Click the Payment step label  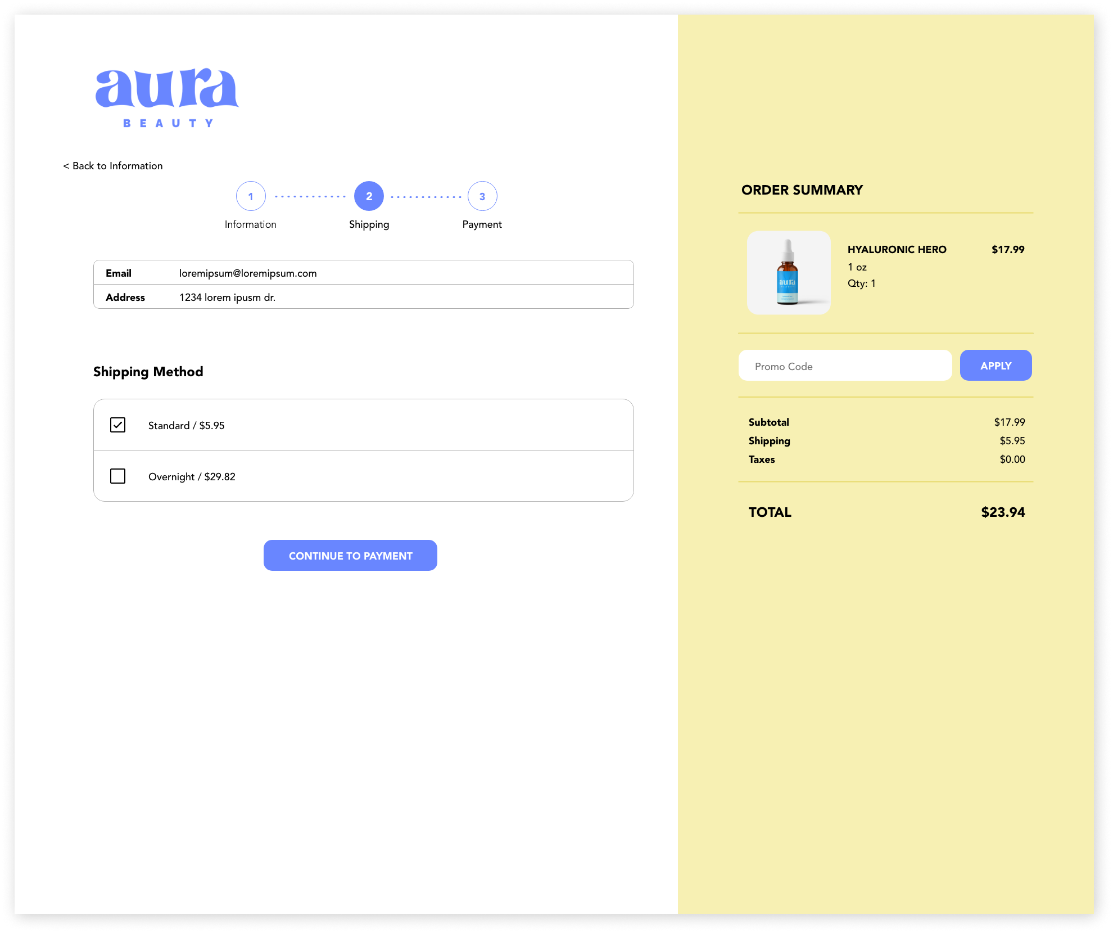[482, 224]
